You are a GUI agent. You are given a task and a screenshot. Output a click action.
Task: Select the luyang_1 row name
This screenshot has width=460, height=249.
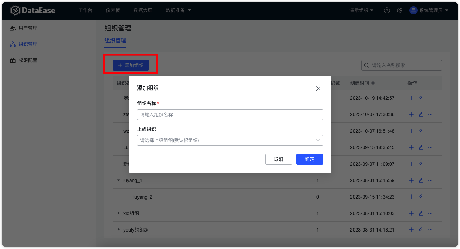[133, 180]
